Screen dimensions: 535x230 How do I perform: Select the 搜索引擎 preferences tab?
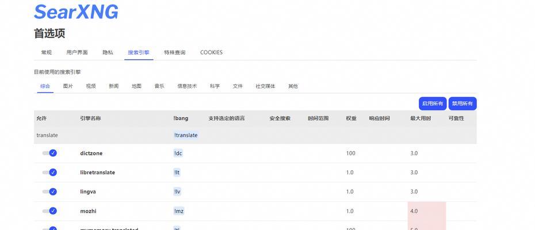(x=139, y=52)
